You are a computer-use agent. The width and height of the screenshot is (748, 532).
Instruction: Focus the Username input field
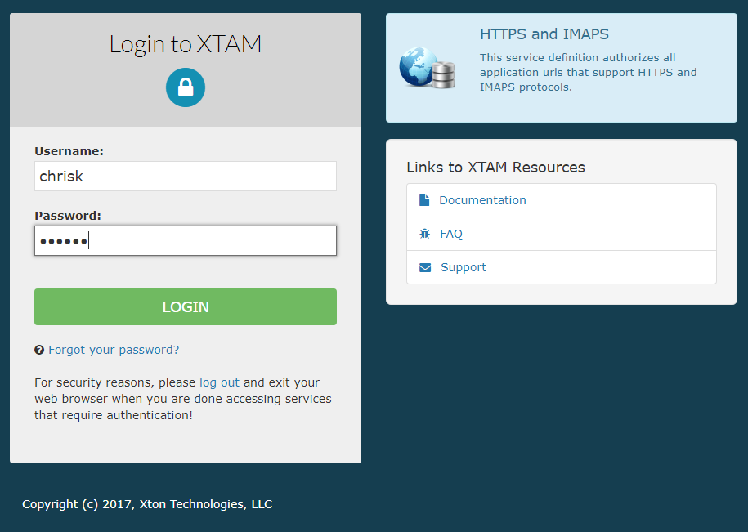186,176
